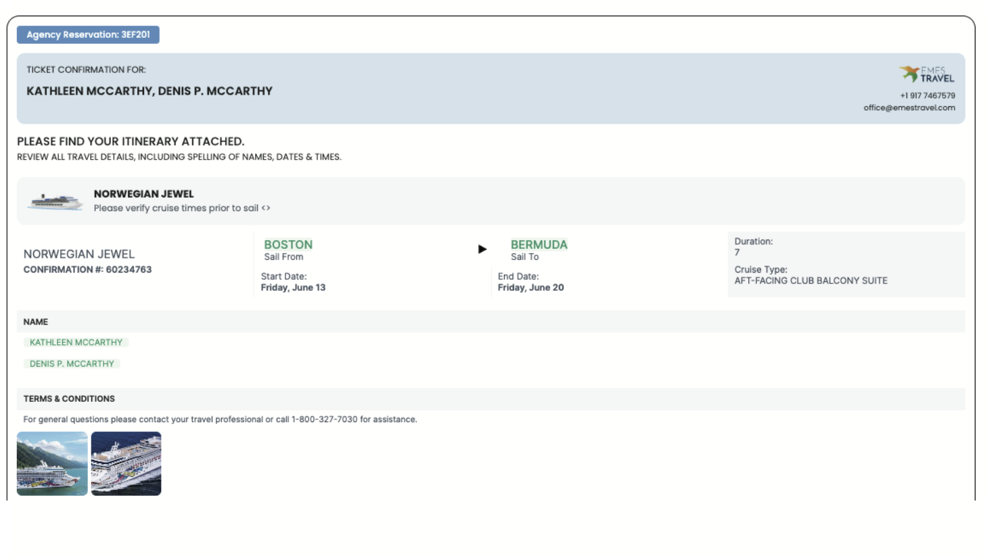Click the confirmation number 60234763
This screenshot has width=989, height=556.
[x=129, y=269]
